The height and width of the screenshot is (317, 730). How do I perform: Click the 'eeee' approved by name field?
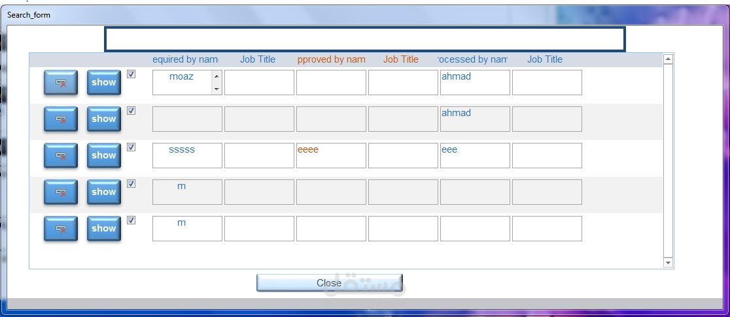(x=331, y=155)
